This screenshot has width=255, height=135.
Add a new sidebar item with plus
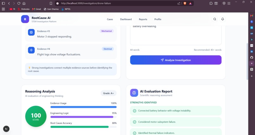[252, 76]
